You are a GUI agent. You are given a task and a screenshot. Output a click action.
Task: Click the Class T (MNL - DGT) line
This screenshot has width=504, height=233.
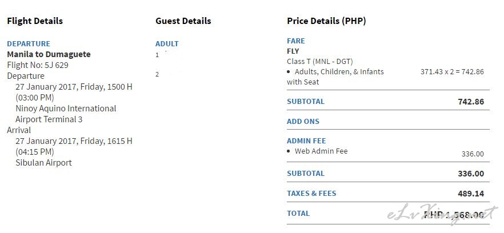point(320,61)
